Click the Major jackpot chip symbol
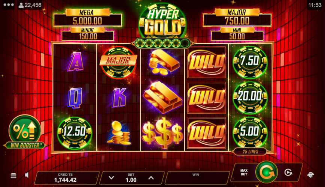Screen dimensions: 325x187 coord(118,62)
